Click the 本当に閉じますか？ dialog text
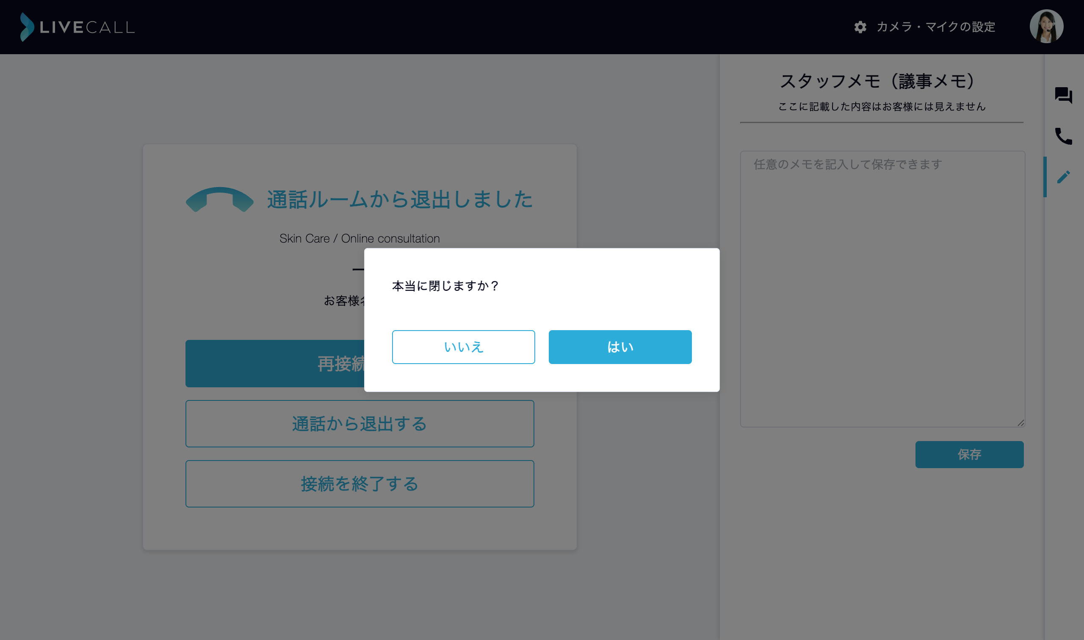 coord(445,285)
